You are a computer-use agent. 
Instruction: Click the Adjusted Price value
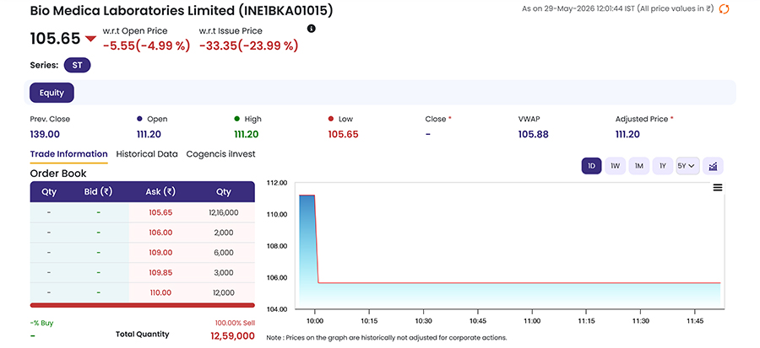click(627, 134)
